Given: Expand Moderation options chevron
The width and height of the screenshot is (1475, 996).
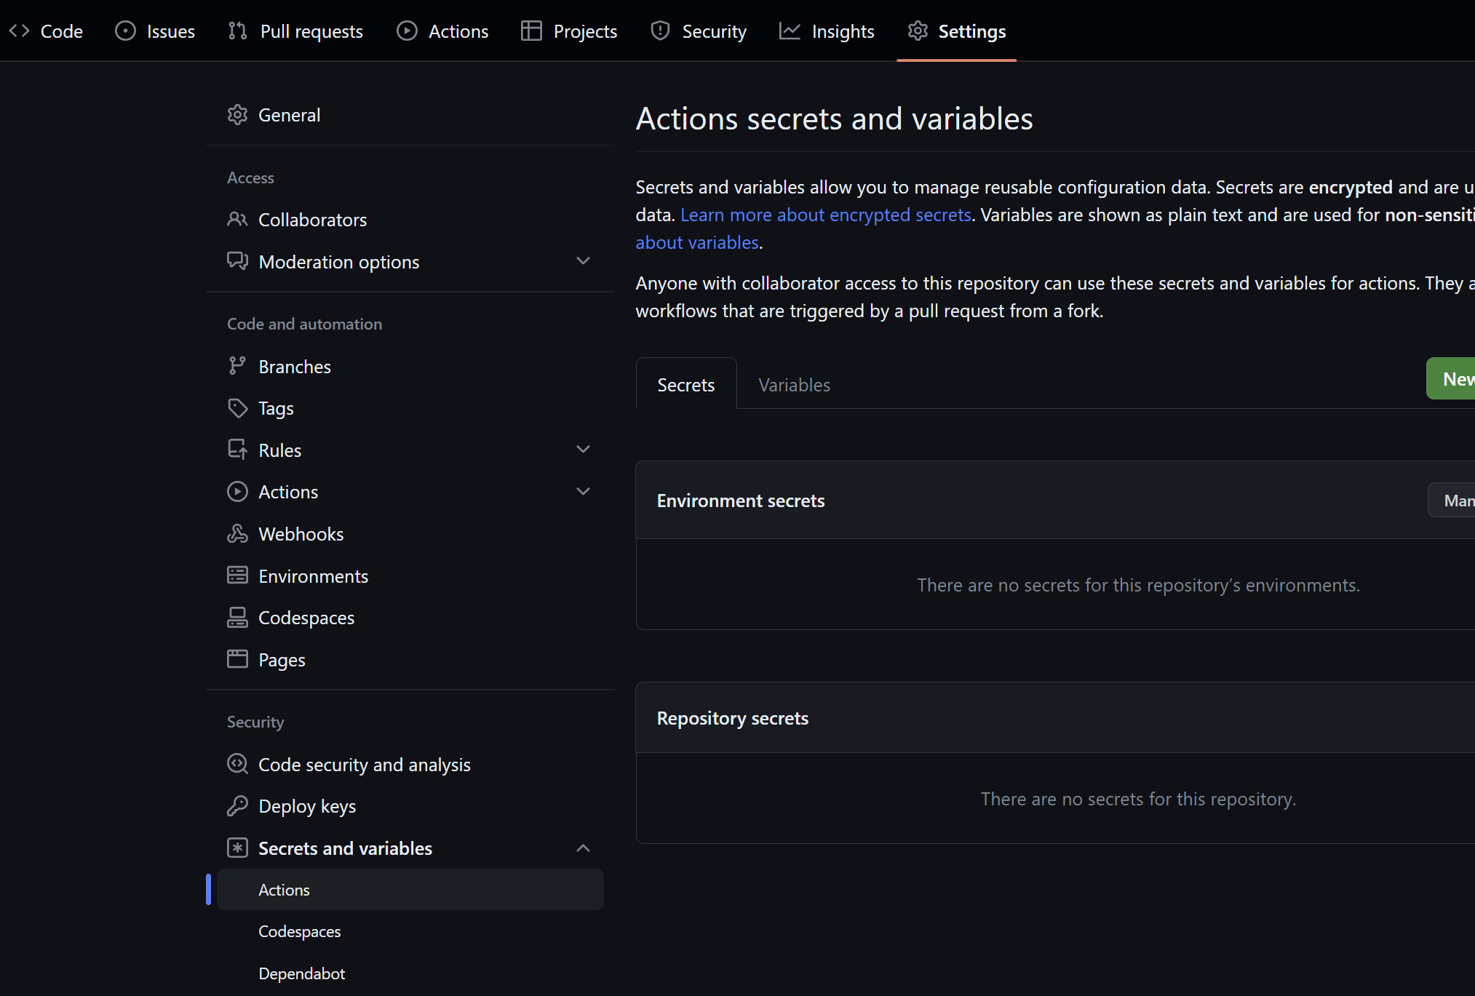Looking at the screenshot, I should click(583, 261).
